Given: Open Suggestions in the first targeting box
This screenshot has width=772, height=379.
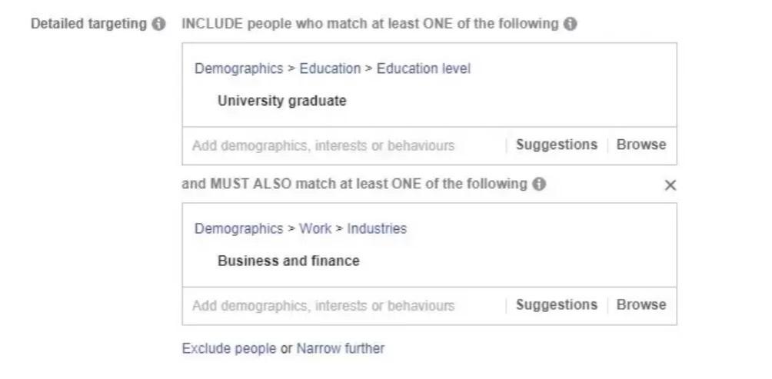Looking at the screenshot, I should [x=556, y=145].
